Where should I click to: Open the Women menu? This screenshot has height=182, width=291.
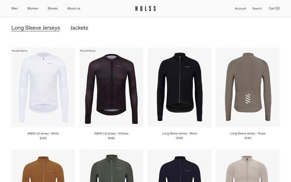pyautogui.click(x=32, y=8)
